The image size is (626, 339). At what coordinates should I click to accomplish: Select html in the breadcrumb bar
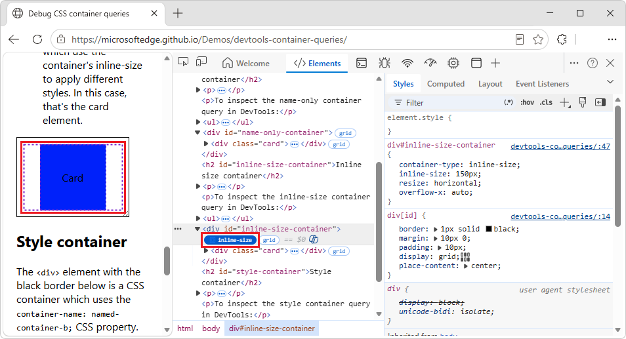click(x=185, y=329)
